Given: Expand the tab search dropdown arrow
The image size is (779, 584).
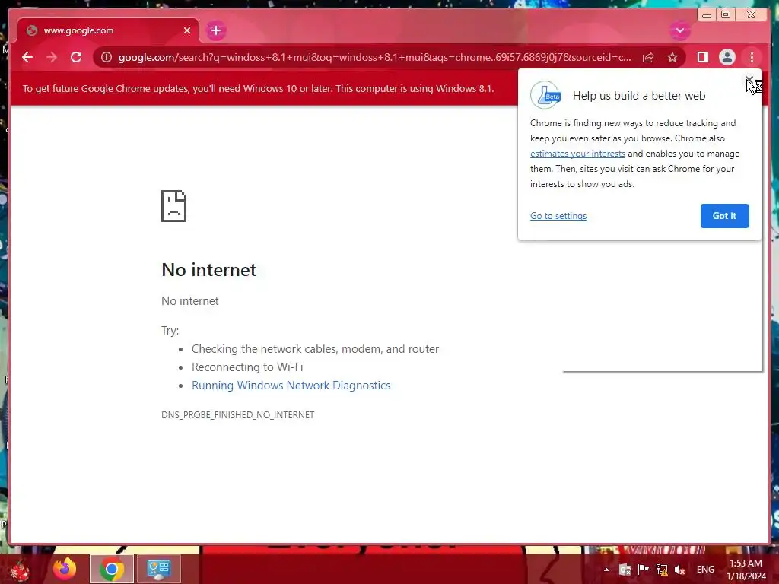Looking at the screenshot, I should point(680,30).
